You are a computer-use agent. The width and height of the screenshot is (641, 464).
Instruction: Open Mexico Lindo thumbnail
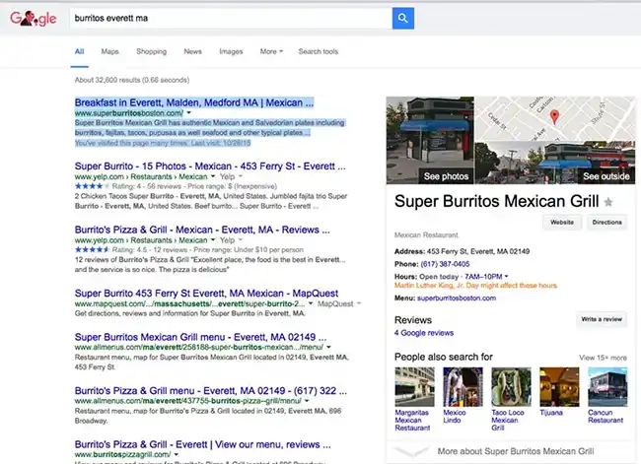pyautogui.click(x=463, y=387)
